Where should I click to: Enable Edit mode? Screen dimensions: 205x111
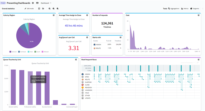pos(29,9)
